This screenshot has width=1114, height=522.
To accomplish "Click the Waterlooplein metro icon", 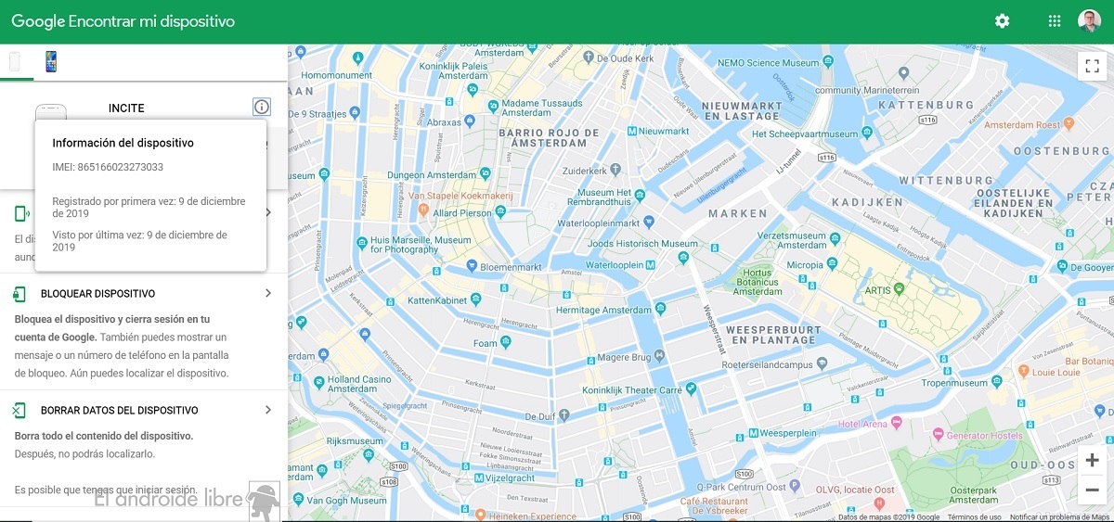I will click(x=651, y=264).
